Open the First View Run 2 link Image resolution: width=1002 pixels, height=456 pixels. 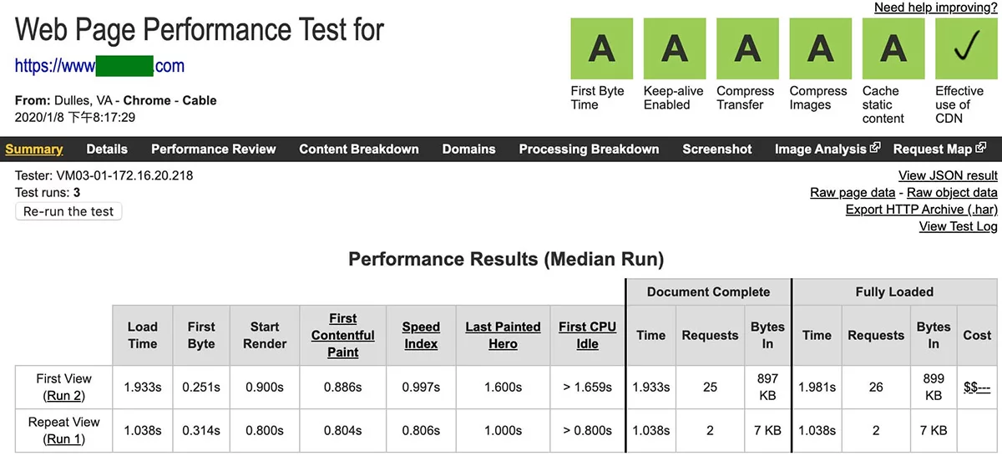(x=64, y=396)
